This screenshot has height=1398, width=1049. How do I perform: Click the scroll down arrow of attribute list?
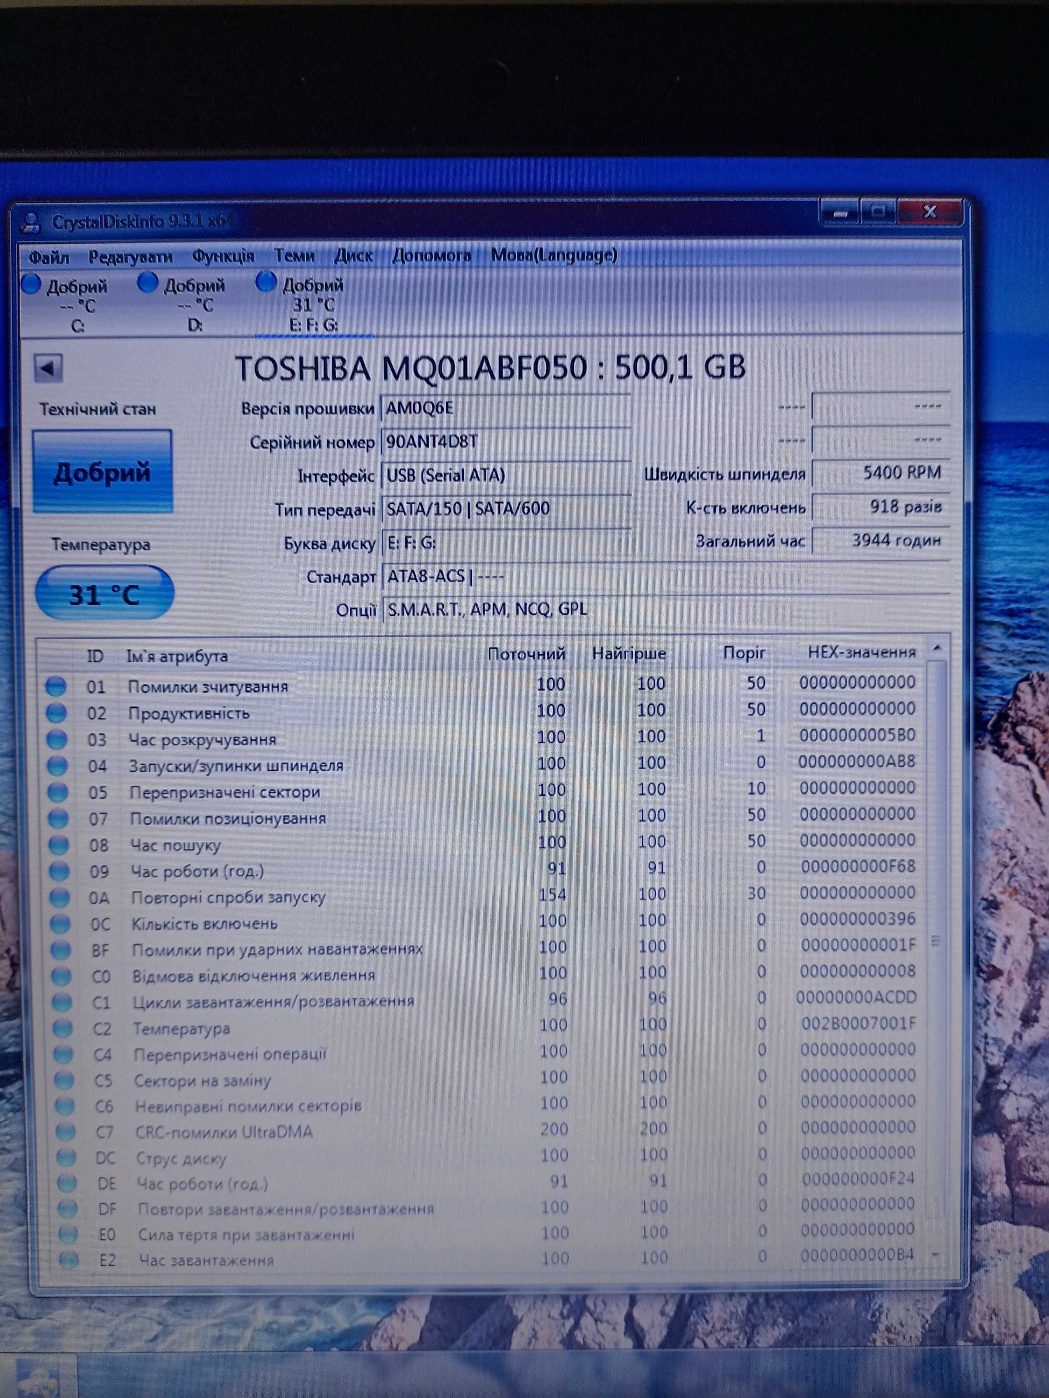coord(936,1255)
